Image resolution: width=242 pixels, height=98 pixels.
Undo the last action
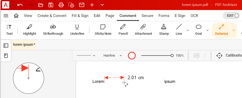[20, 5]
